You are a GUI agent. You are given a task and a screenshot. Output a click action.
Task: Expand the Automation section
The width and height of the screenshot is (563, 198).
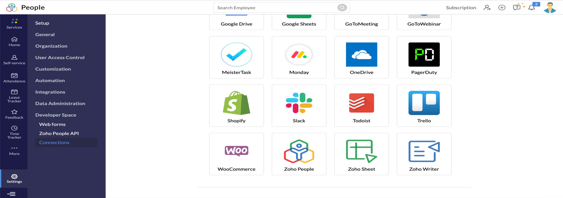coord(50,81)
